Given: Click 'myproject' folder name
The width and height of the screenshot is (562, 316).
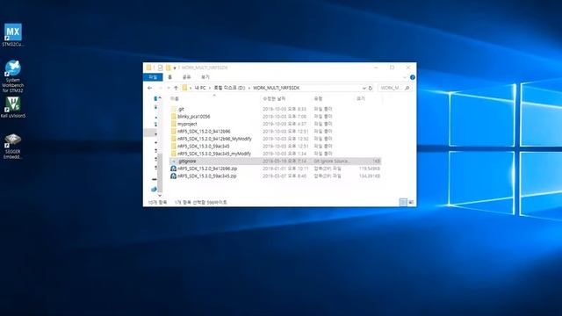Looking at the screenshot, I should tap(187, 124).
